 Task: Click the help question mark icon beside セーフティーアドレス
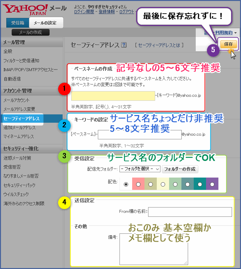(x=124, y=45)
